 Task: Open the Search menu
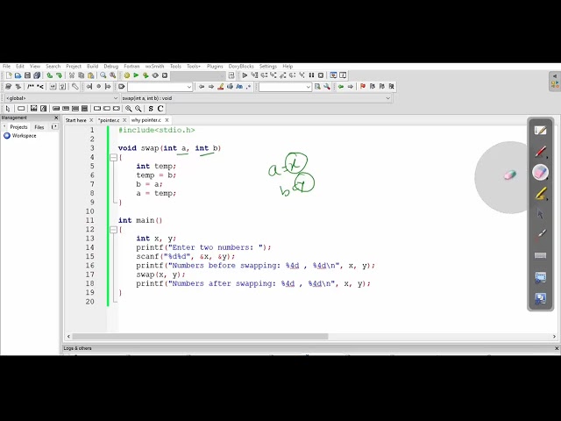tap(53, 67)
